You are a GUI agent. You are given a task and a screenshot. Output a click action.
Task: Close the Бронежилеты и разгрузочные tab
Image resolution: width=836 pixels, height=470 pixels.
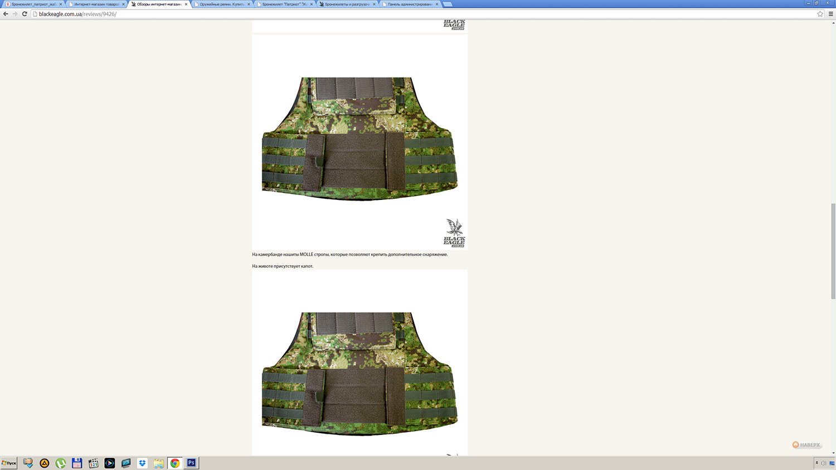tap(374, 4)
